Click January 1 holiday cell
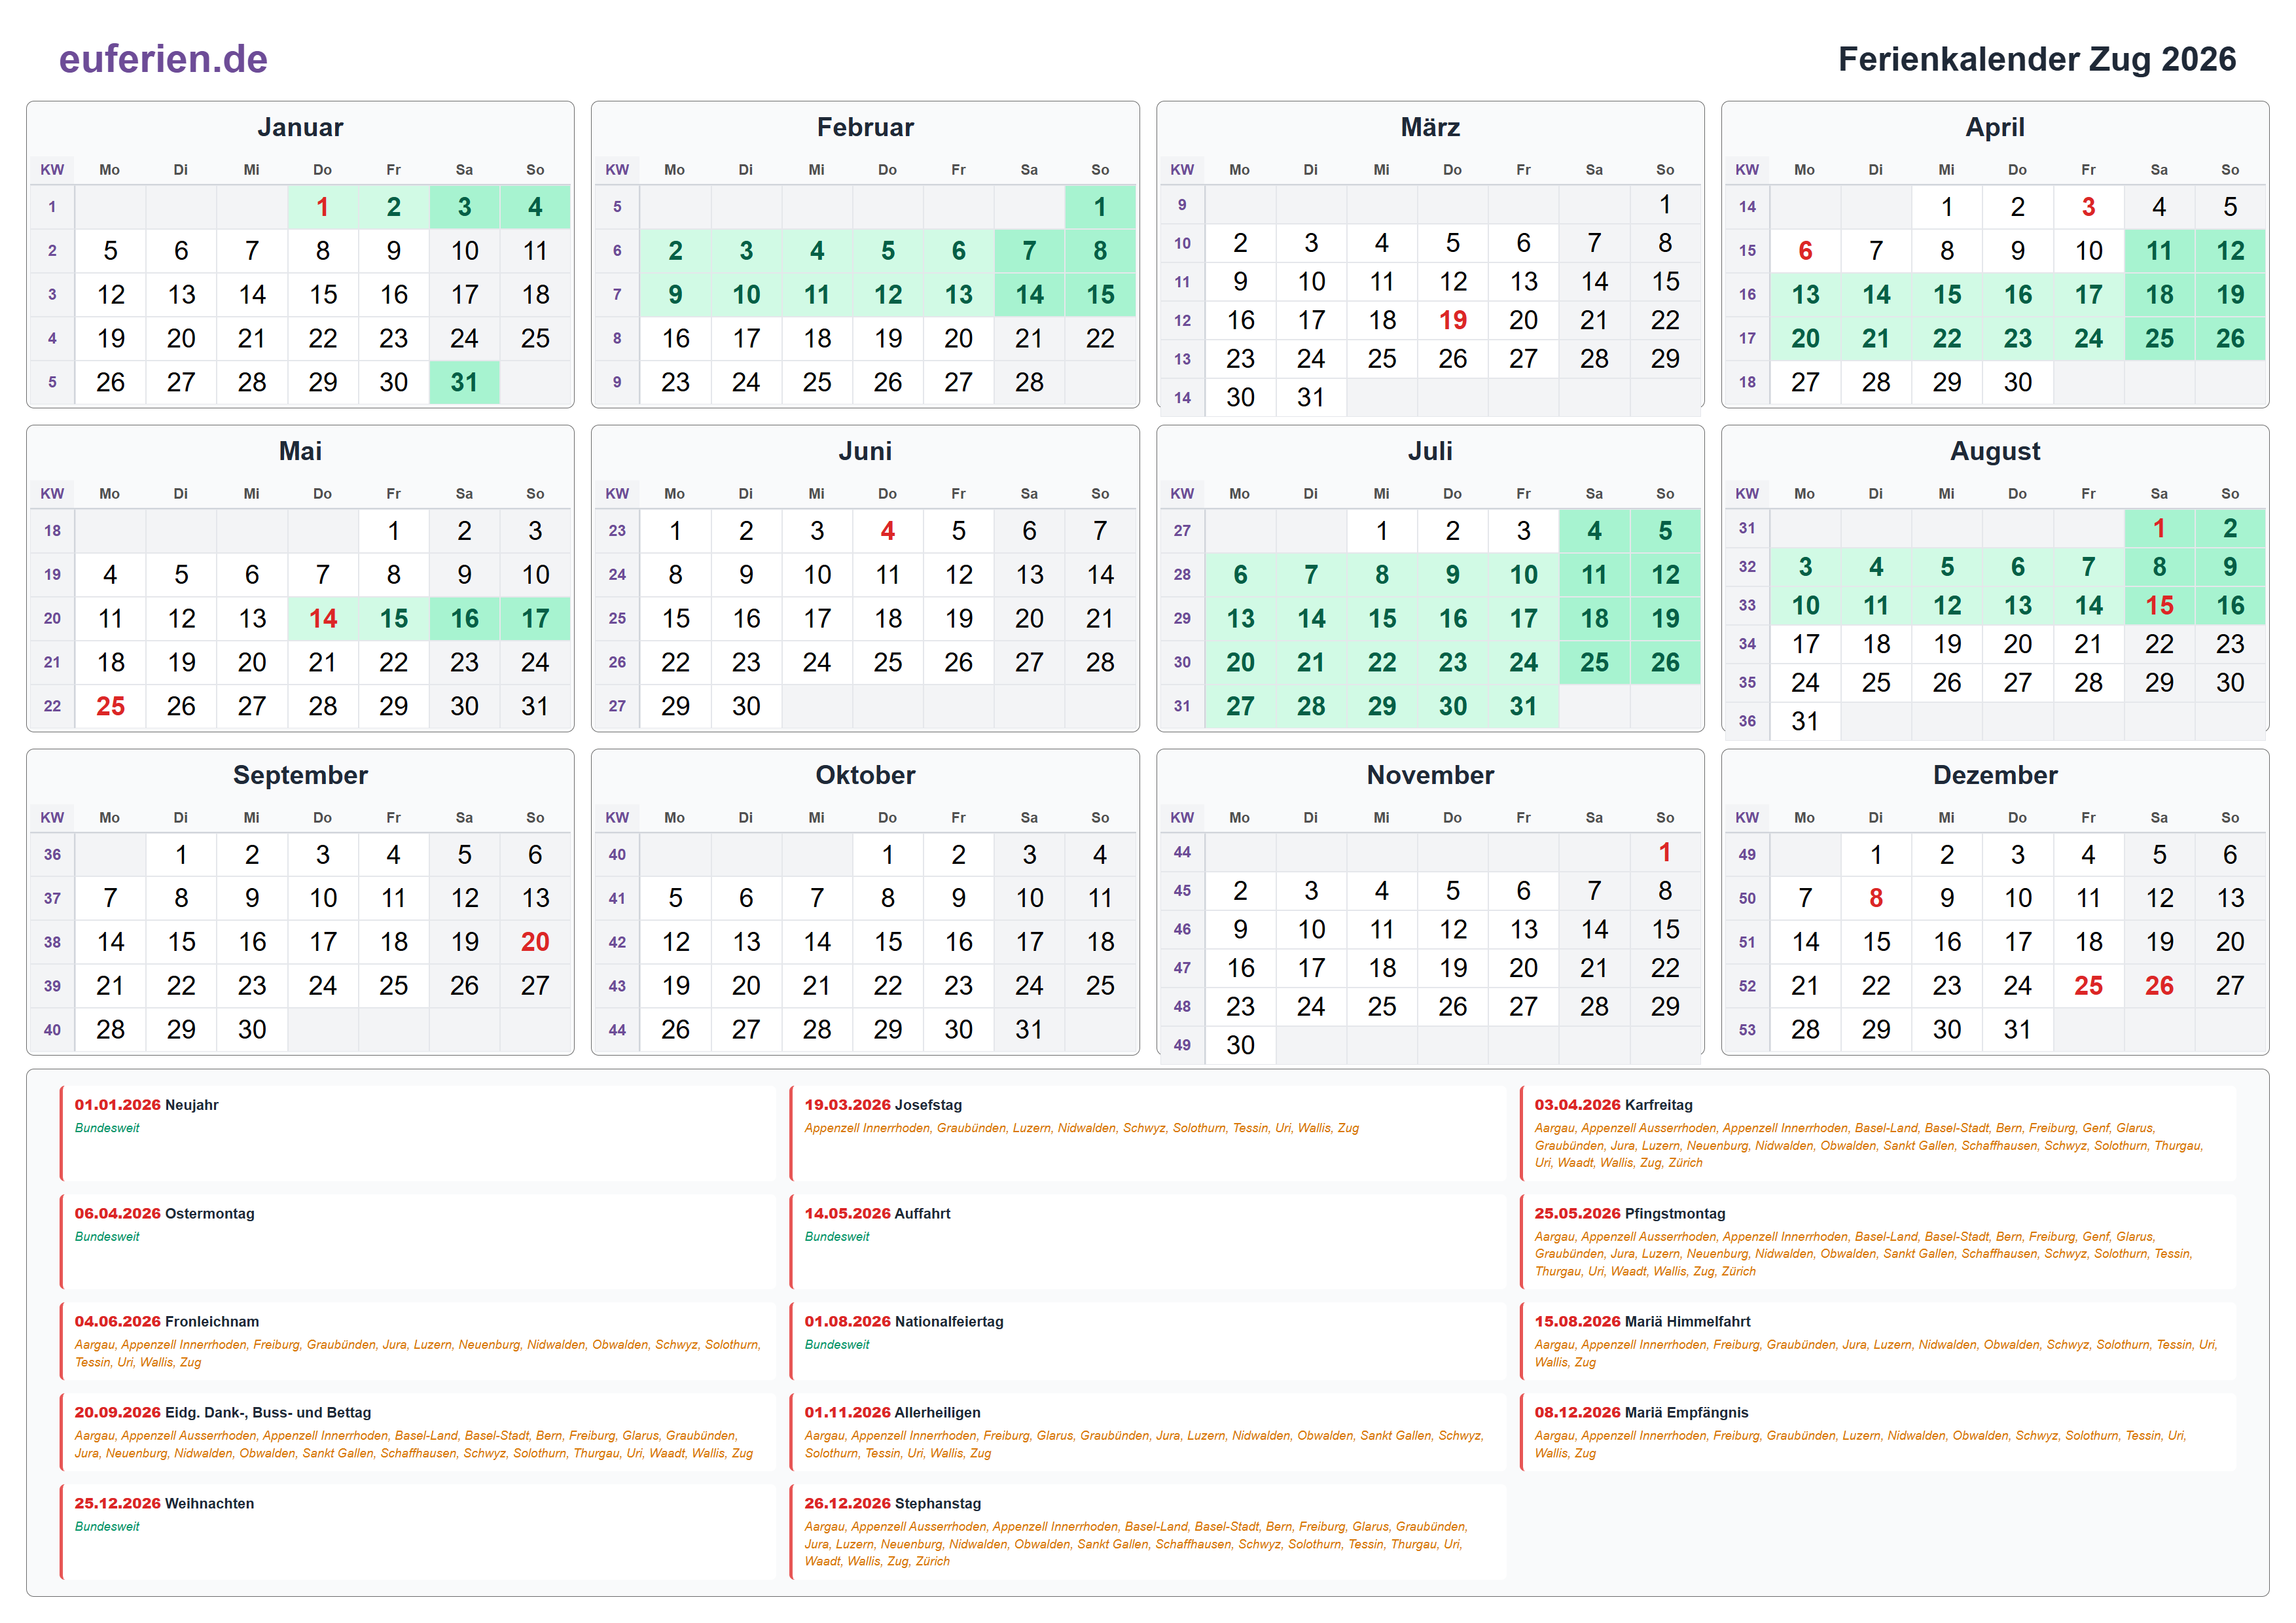Screen dimensions: 2296x1623 coord(322,207)
